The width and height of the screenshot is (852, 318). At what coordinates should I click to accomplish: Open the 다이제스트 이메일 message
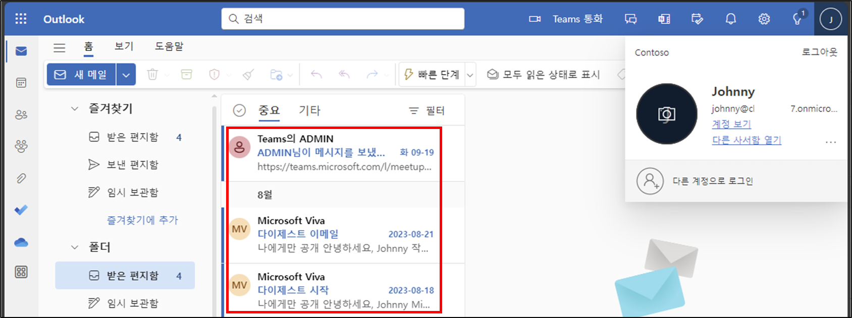[x=344, y=235]
